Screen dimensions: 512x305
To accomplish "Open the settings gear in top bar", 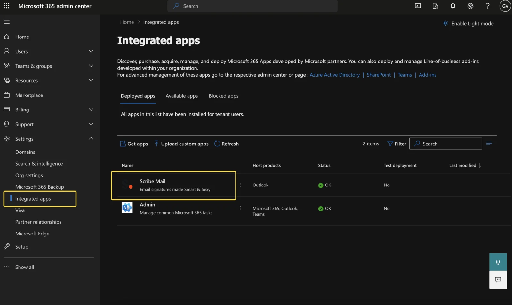I will click(x=470, y=6).
